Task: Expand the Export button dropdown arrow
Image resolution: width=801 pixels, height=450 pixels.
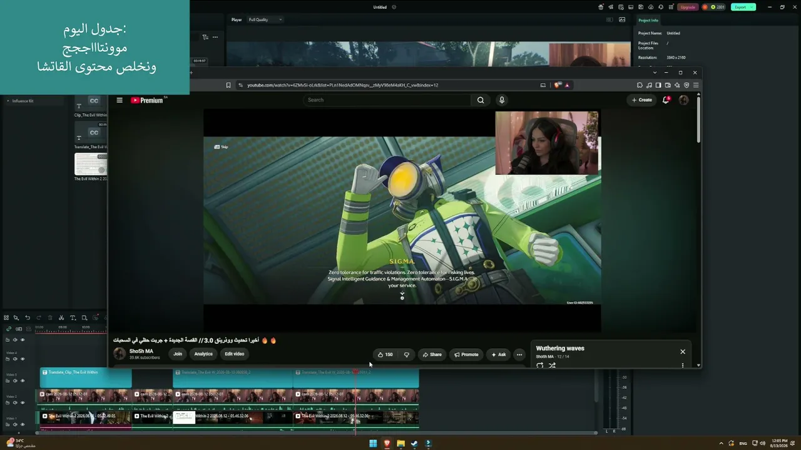Action: [x=752, y=7]
